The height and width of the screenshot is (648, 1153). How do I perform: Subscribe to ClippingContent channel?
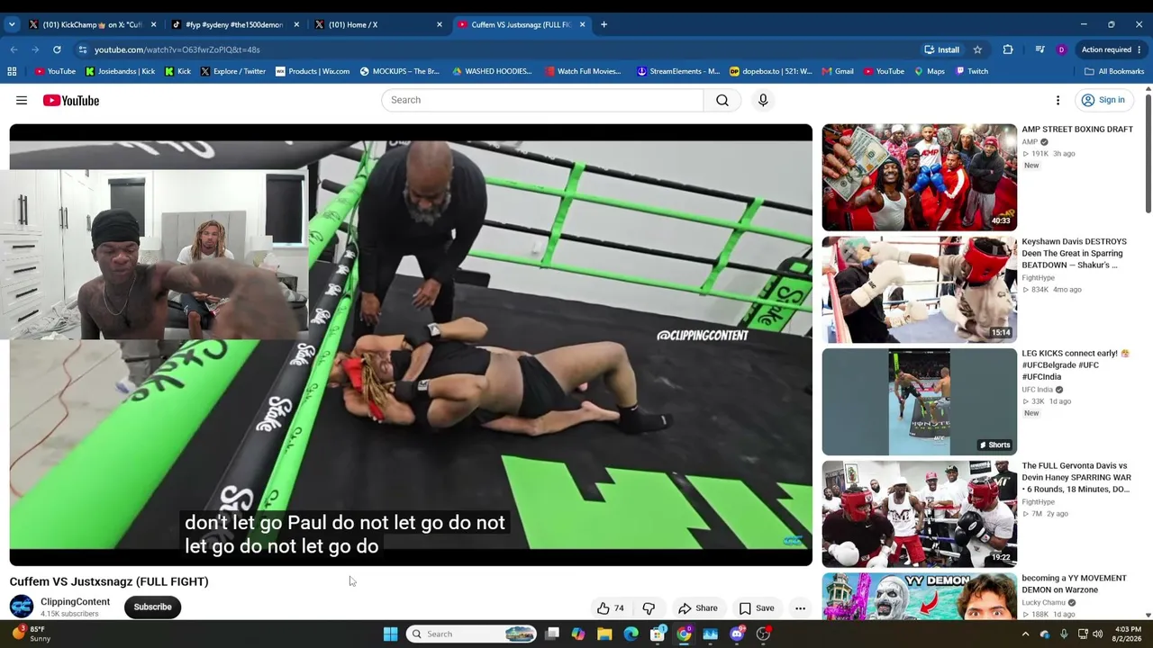152,607
